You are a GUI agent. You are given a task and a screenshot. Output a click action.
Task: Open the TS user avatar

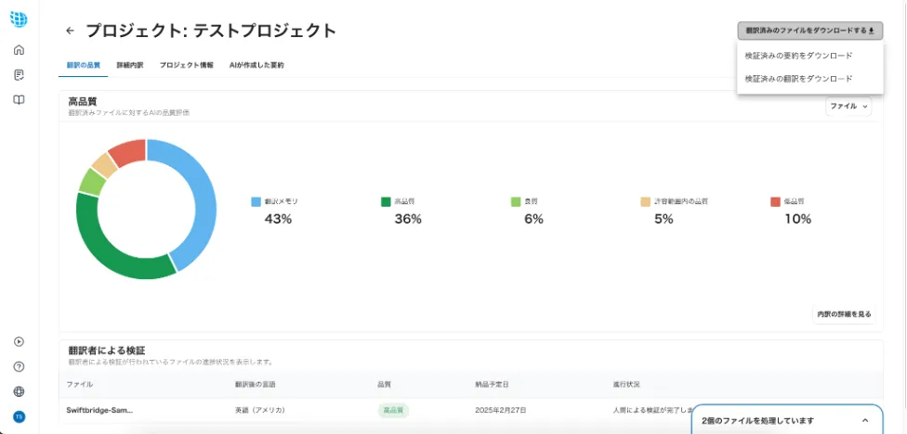19,417
